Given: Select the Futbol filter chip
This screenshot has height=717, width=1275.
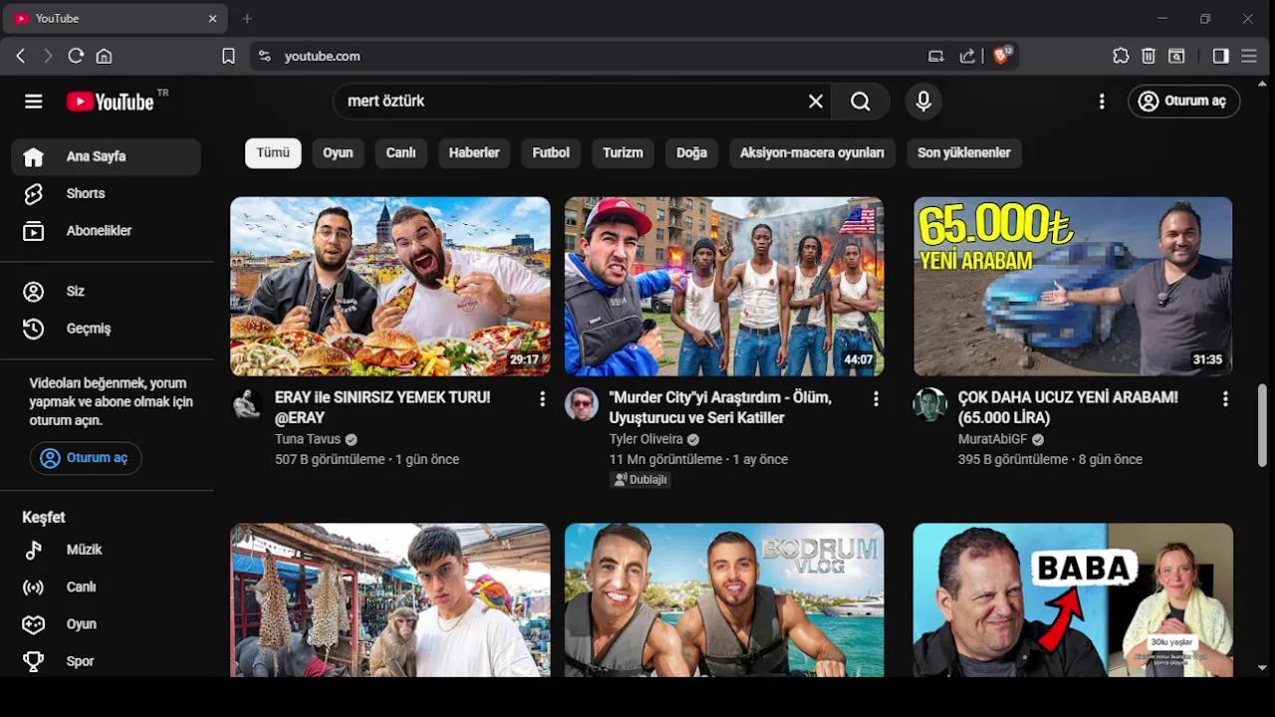Looking at the screenshot, I should (551, 152).
